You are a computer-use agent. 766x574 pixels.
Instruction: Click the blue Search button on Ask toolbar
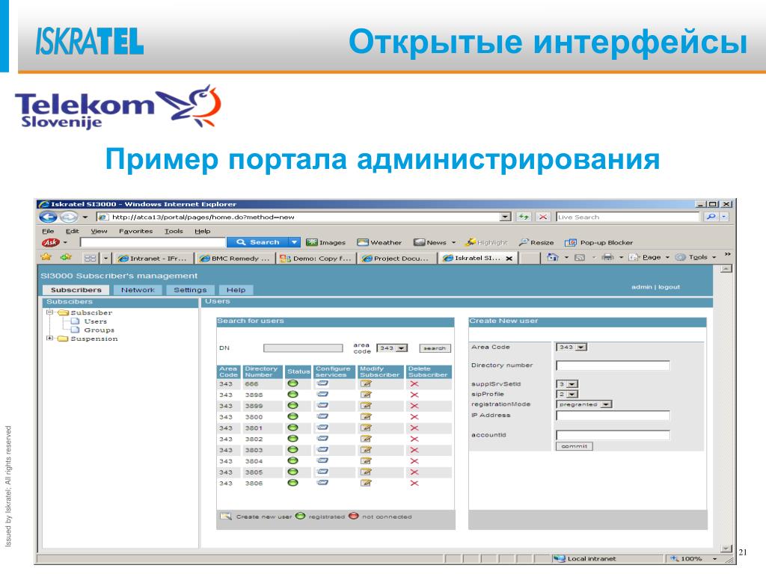(x=257, y=242)
